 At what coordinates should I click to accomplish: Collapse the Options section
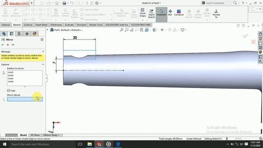tap(43, 65)
